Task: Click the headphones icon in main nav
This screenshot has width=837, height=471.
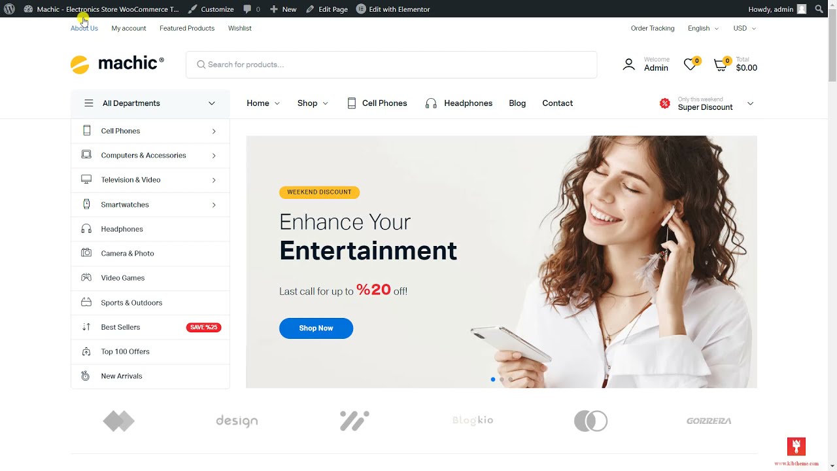Action: coord(431,103)
